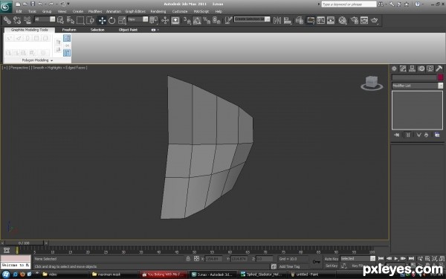This screenshot has height=279, width=446.
Task: Open the Manage Layers dialog
Action: click(x=299, y=20)
